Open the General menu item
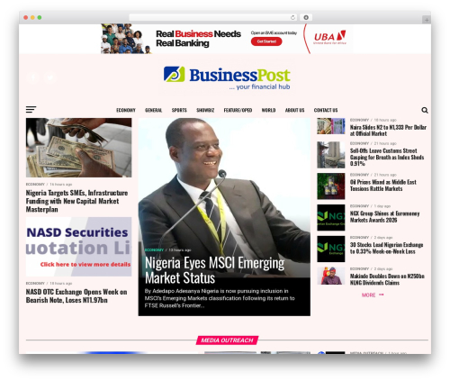450x381 pixels. point(153,110)
